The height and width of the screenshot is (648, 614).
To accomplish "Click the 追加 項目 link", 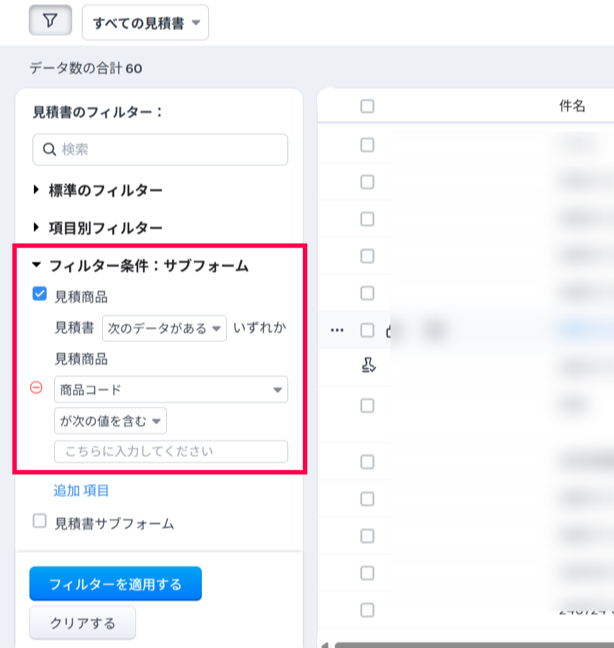I will pyautogui.click(x=81, y=491).
